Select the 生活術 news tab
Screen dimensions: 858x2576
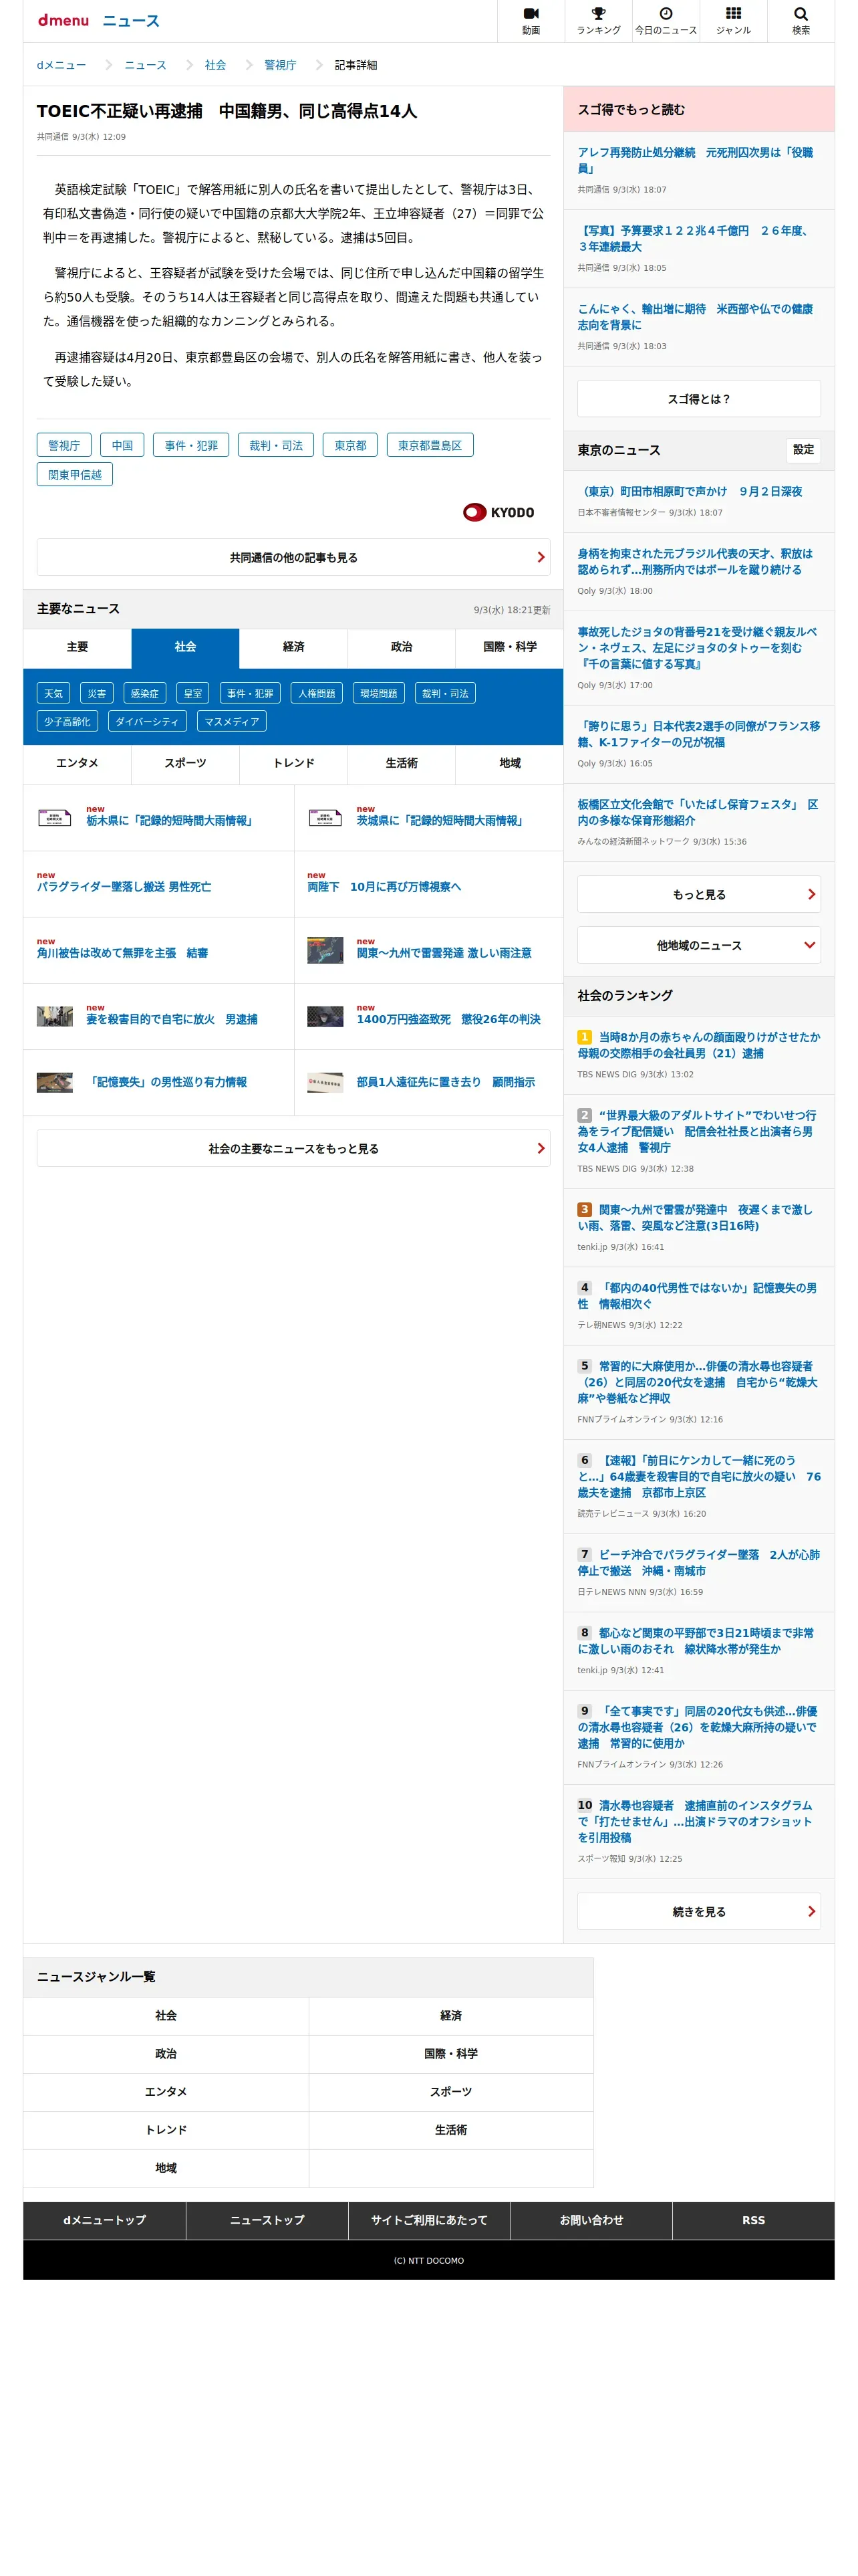pos(402,763)
